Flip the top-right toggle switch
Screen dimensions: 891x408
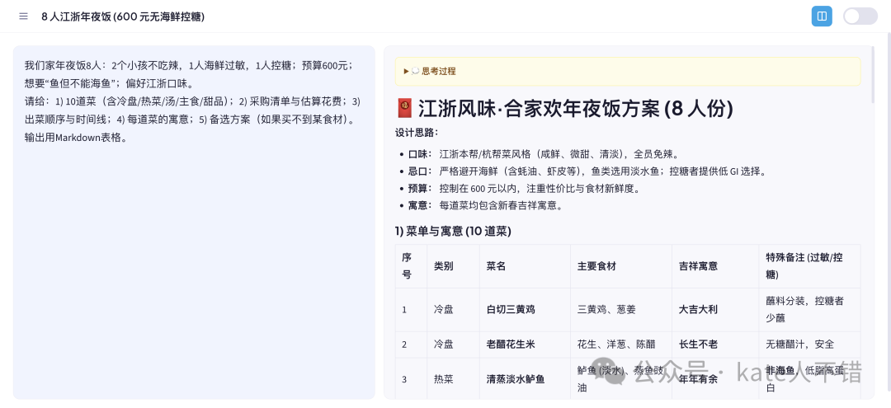[x=860, y=16]
